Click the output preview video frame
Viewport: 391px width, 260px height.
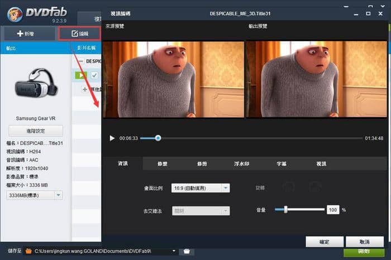[x=317, y=79]
